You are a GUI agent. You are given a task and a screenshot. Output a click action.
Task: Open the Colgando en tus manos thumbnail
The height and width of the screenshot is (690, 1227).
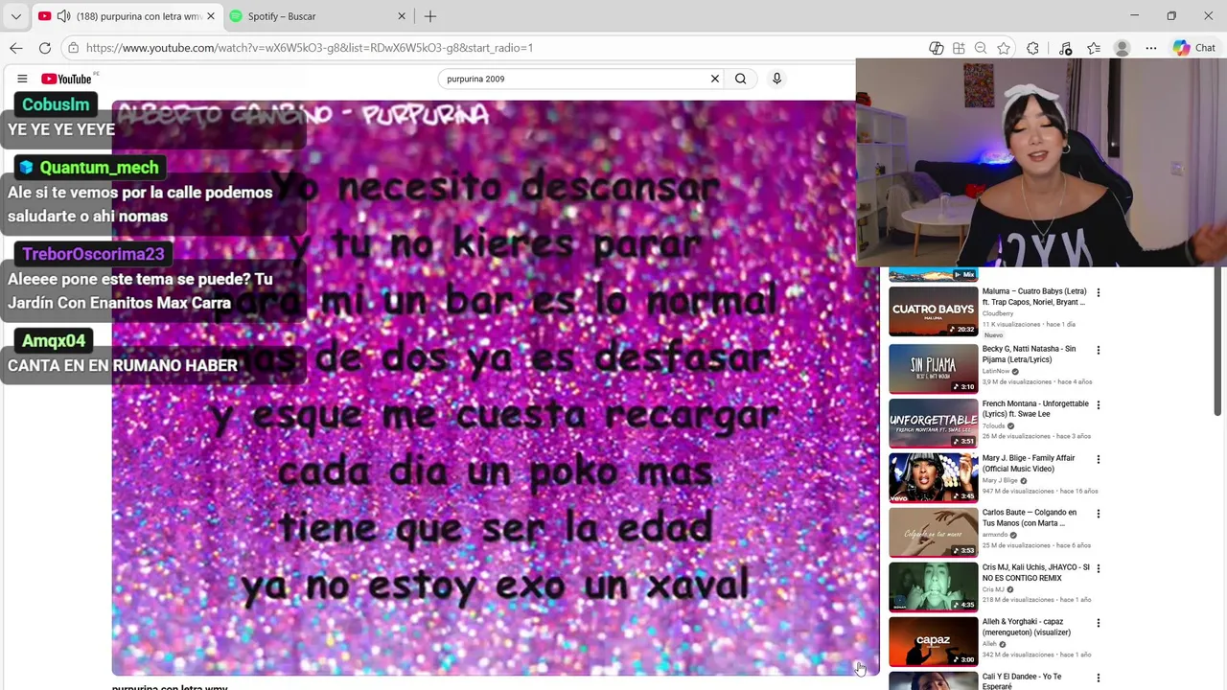933,533
